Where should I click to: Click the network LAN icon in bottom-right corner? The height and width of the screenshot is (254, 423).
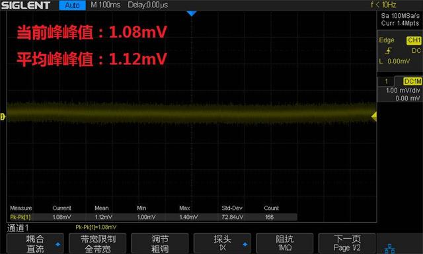point(389,249)
